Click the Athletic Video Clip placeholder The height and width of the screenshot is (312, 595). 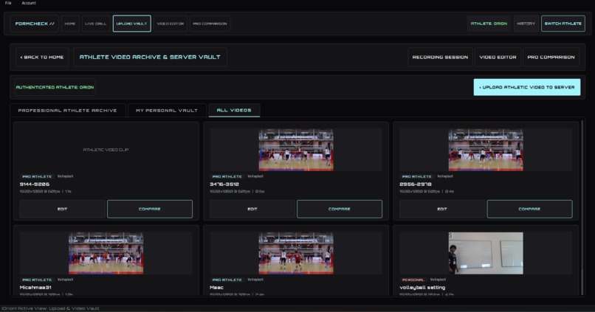(x=106, y=150)
